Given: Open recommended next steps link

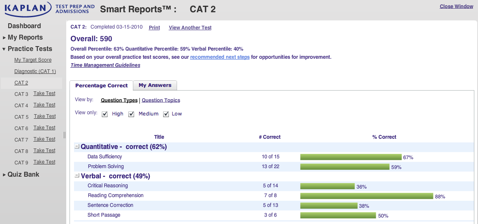Looking at the screenshot, I should [x=220, y=57].
